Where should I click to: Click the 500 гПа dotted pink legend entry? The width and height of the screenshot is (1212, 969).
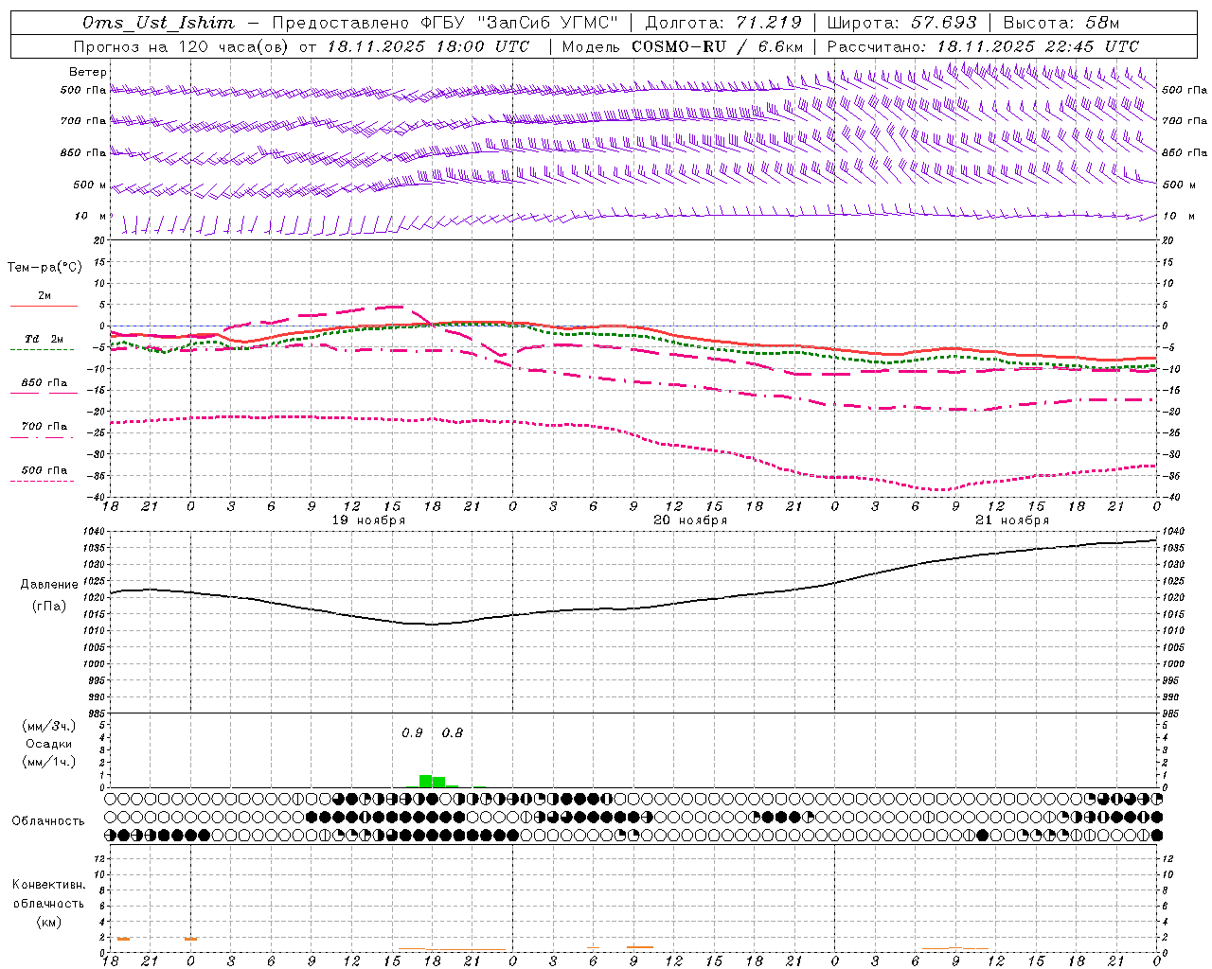[x=44, y=470]
